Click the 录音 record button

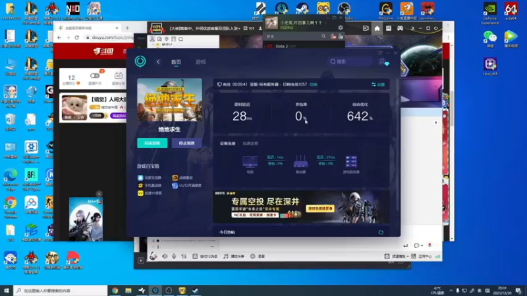(x=258, y=256)
